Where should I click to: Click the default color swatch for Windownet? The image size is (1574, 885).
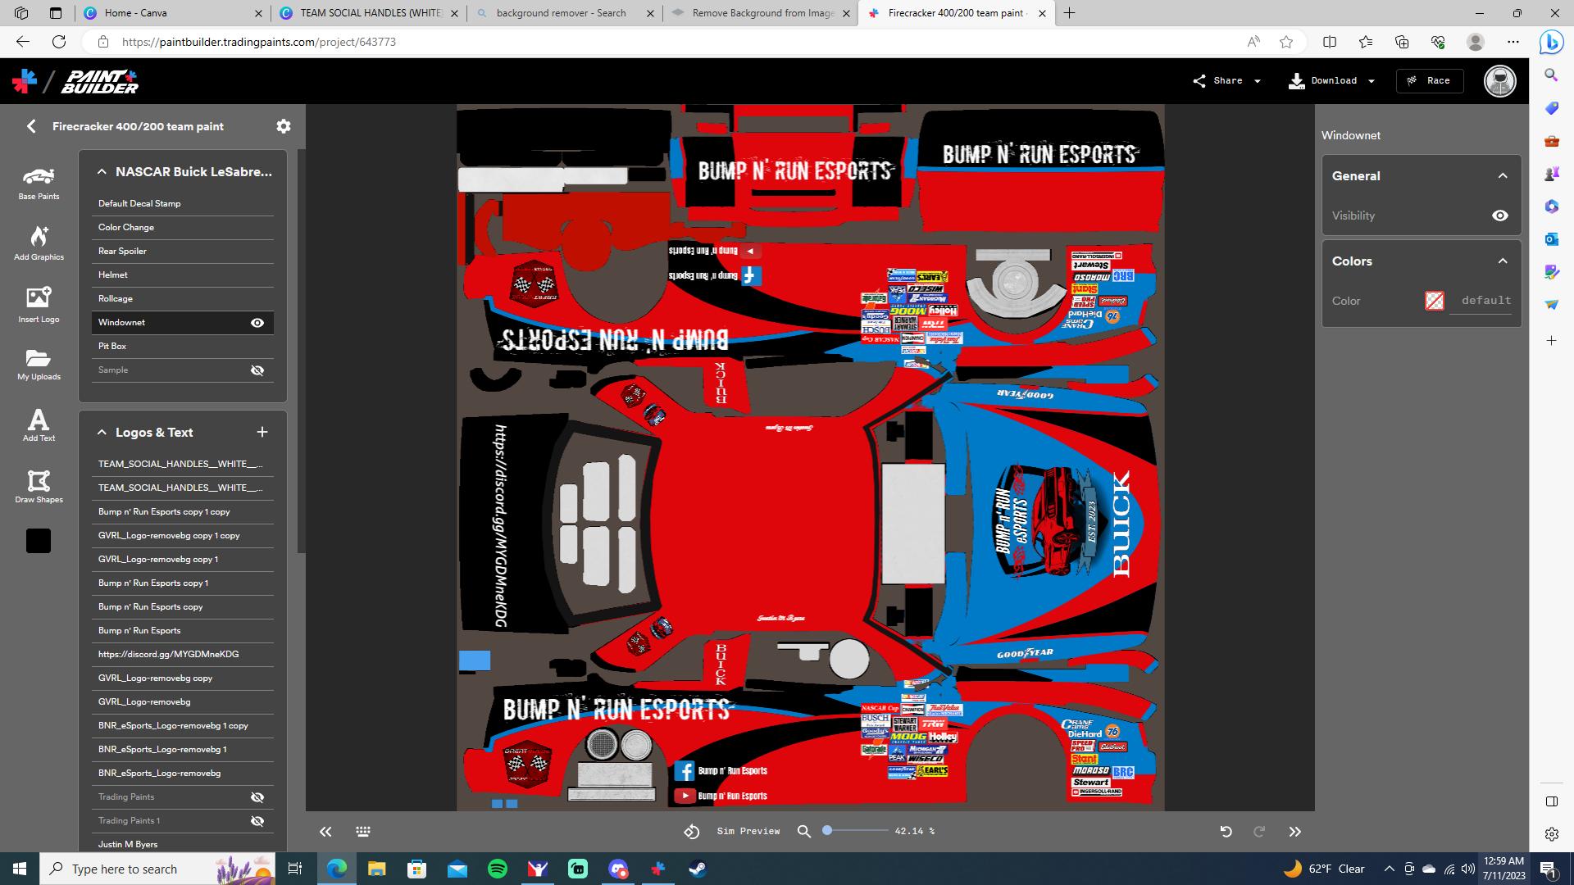tap(1434, 301)
